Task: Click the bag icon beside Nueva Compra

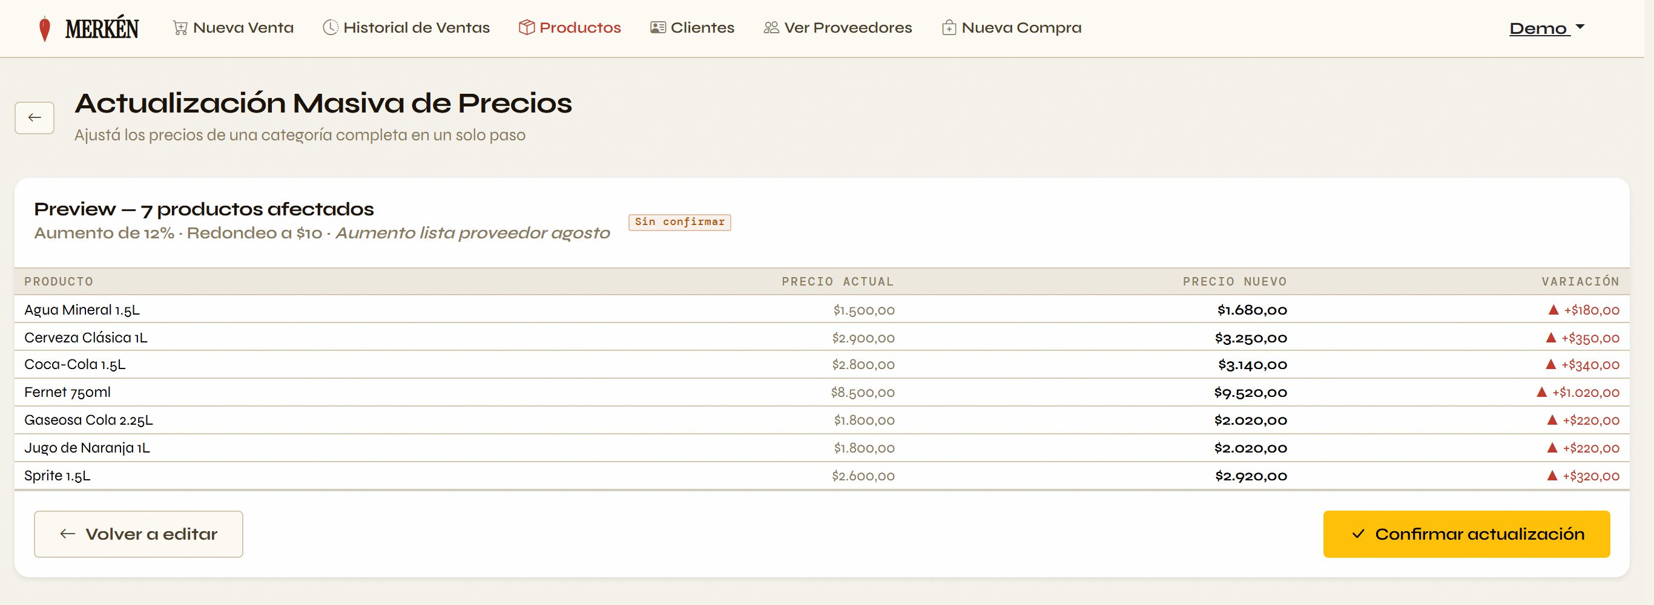Action: [x=949, y=28]
